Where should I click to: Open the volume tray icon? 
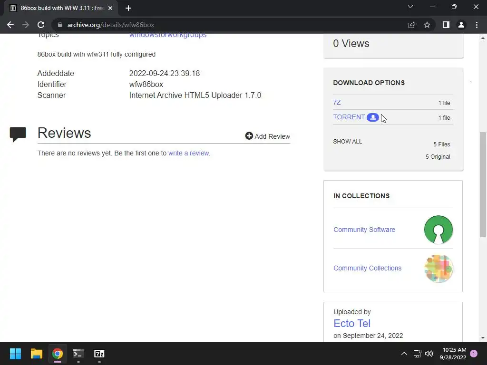(x=429, y=354)
